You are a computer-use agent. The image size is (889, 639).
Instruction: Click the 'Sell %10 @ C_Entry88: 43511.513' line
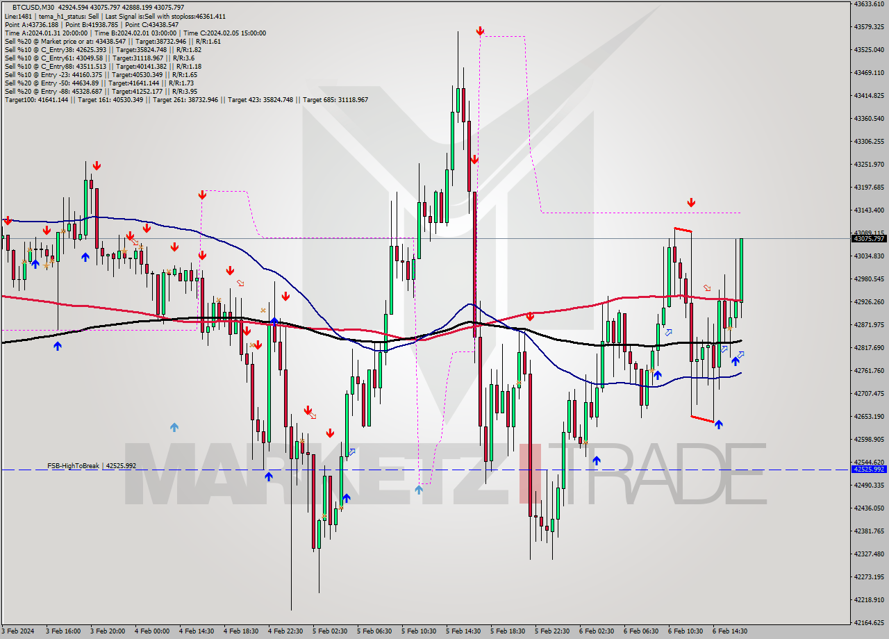pos(103,66)
